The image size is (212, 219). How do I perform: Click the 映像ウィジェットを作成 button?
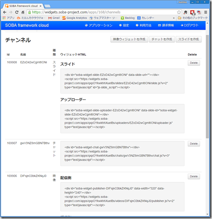[x=129, y=39]
